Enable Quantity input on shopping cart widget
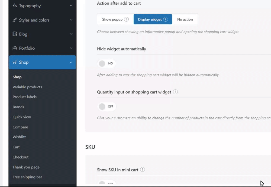271x187 pixels. click(107, 107)
